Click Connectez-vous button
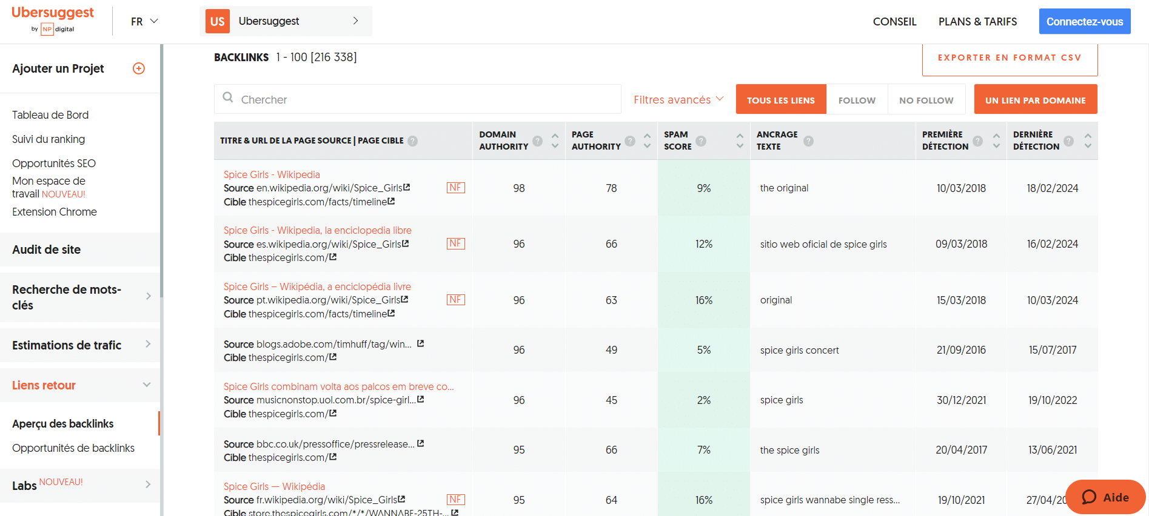Screen dimensions: 1149x516 coord(1085,21)
